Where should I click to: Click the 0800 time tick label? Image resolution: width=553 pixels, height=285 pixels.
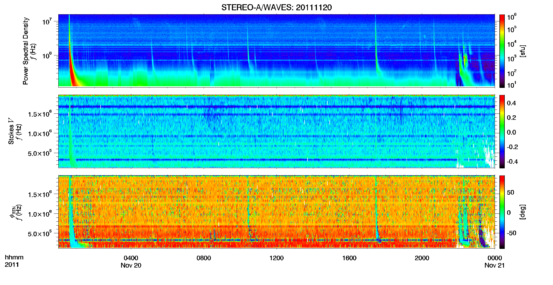point(204,258)
